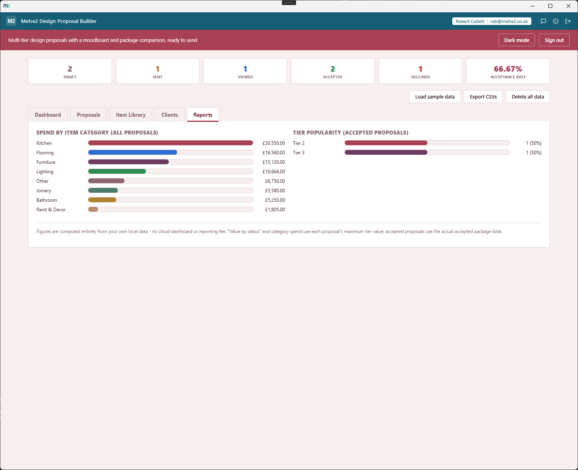
Task: Open the Item Library tab
Action: click(x=131, y=115)
